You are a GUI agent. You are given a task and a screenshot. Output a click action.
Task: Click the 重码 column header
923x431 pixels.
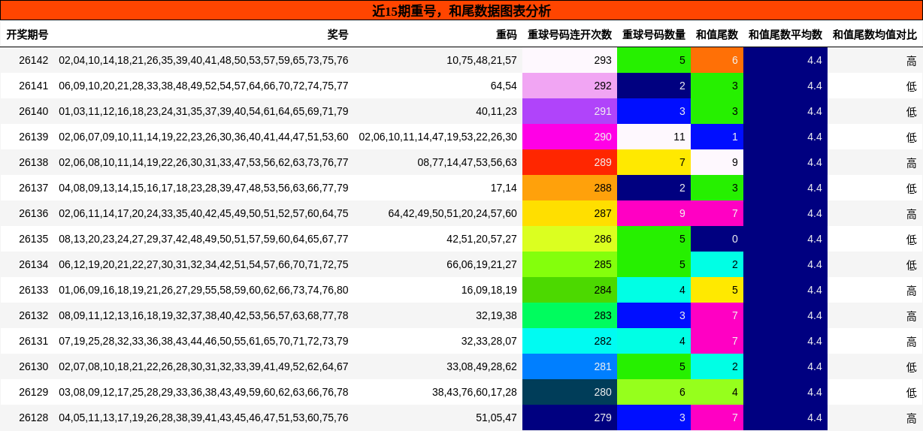507,35
